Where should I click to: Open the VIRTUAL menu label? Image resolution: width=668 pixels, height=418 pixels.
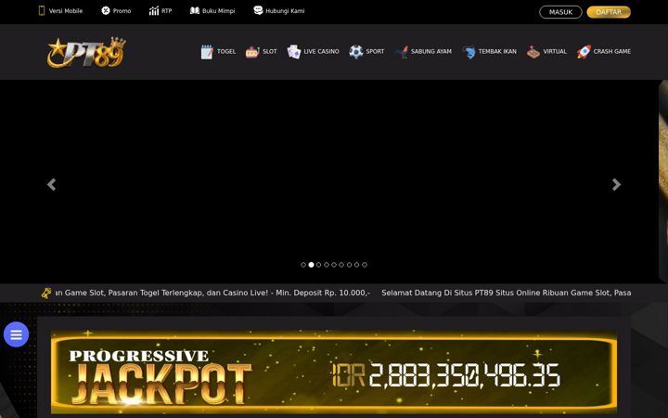coord(555,52)
